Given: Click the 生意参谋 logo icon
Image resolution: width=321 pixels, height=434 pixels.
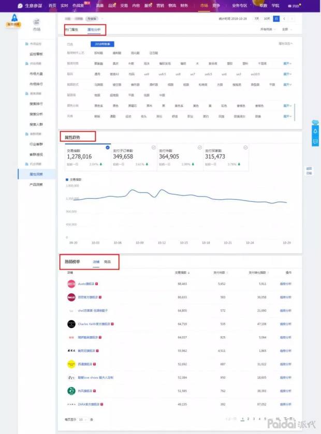Looking at the screenshot, I should 20,5.
